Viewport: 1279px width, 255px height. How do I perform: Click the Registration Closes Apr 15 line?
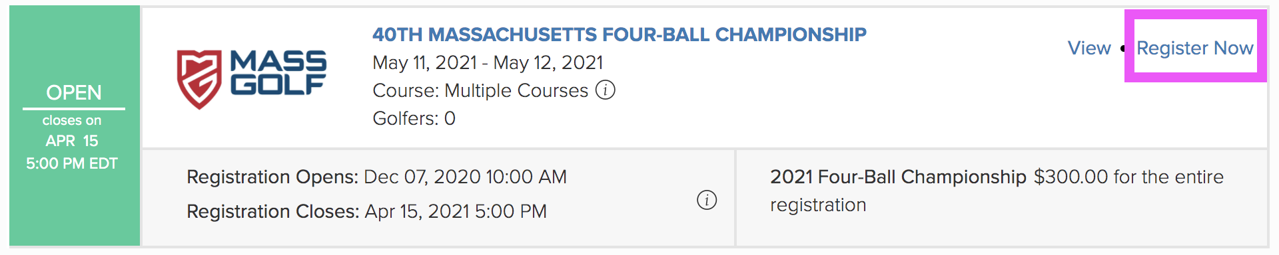click(366, 211)
